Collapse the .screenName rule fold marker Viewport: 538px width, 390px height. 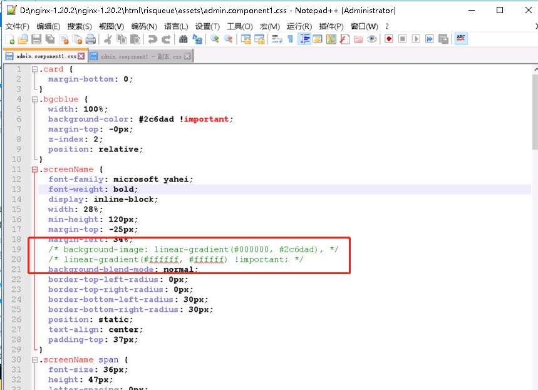click(34, 170)
